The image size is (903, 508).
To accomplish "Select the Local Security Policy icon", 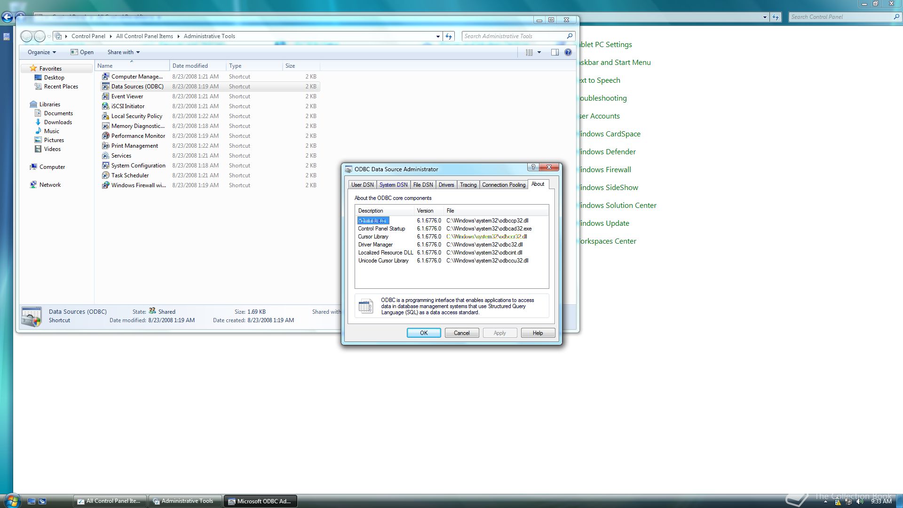I will coord(106,116).
